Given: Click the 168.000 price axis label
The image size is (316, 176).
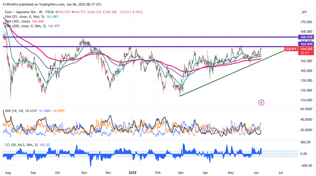Looking at the screenshot, I should click(x=306, y=32).
